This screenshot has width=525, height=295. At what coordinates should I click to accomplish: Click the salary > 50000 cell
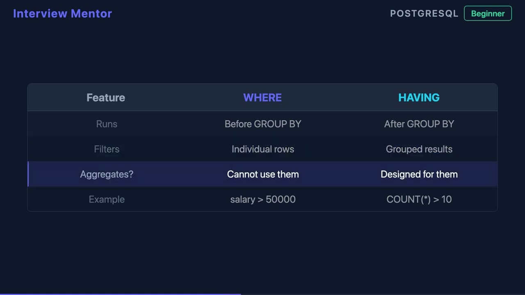pos(263,199)
